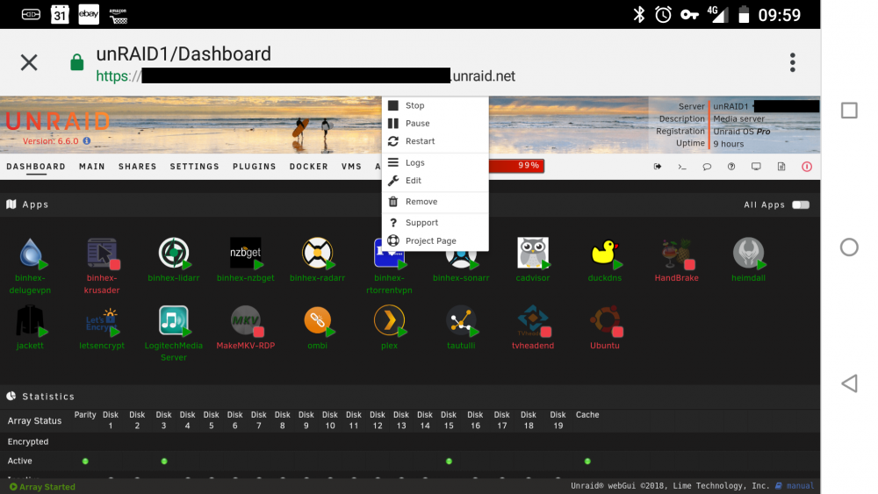Switch to the Main tab

(92, 167)
